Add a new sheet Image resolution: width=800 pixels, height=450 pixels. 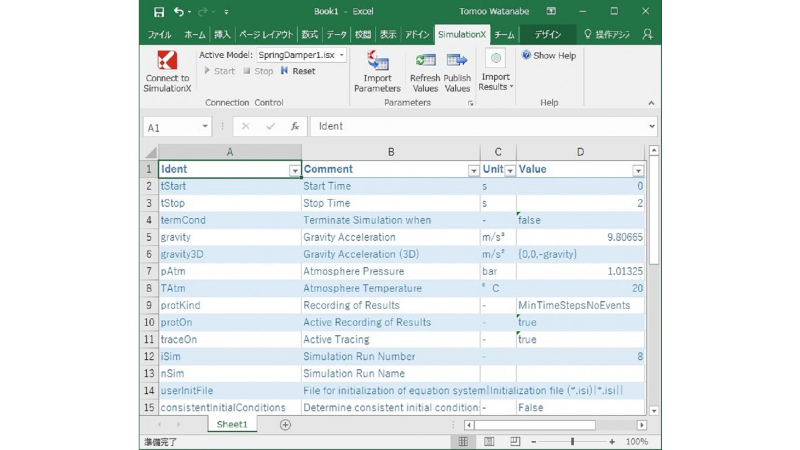point(285,425)
